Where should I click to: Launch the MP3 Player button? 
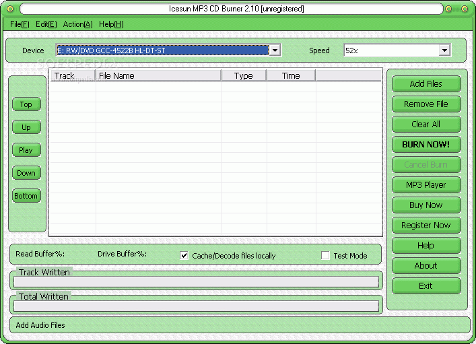(x=426, y=185)
